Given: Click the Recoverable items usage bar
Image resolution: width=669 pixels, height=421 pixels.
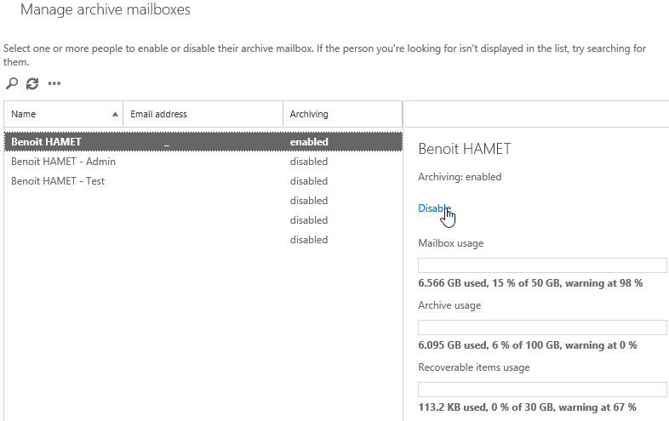Looking at the screenshot, I should (x=542, y=390).
